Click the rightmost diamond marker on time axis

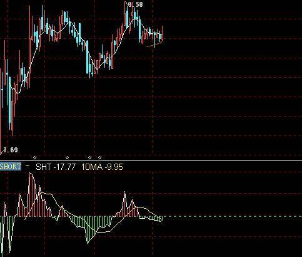point(100,157)
